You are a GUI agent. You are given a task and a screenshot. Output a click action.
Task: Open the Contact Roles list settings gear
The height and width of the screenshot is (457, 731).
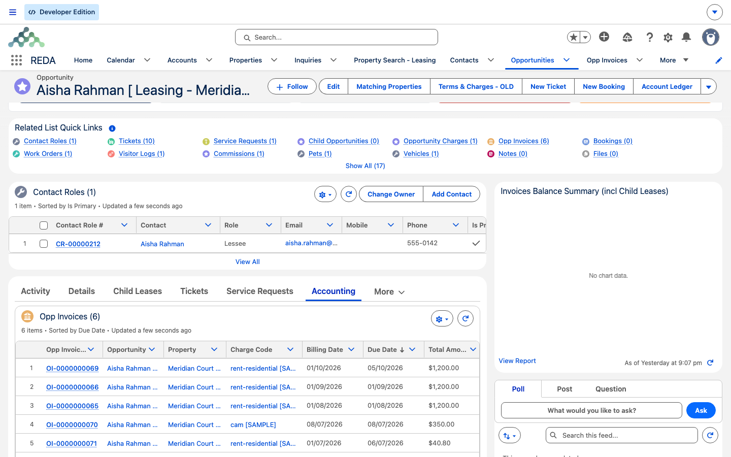click(325, 194)
